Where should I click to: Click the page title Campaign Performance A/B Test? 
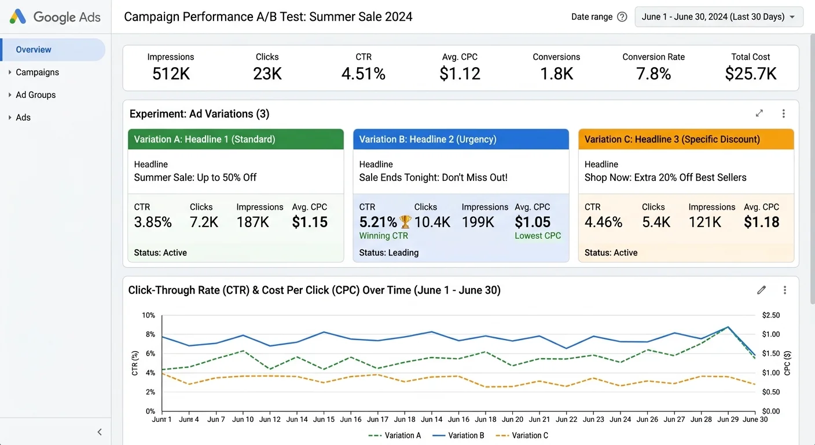pyautogui.click(x=268, y=17)
